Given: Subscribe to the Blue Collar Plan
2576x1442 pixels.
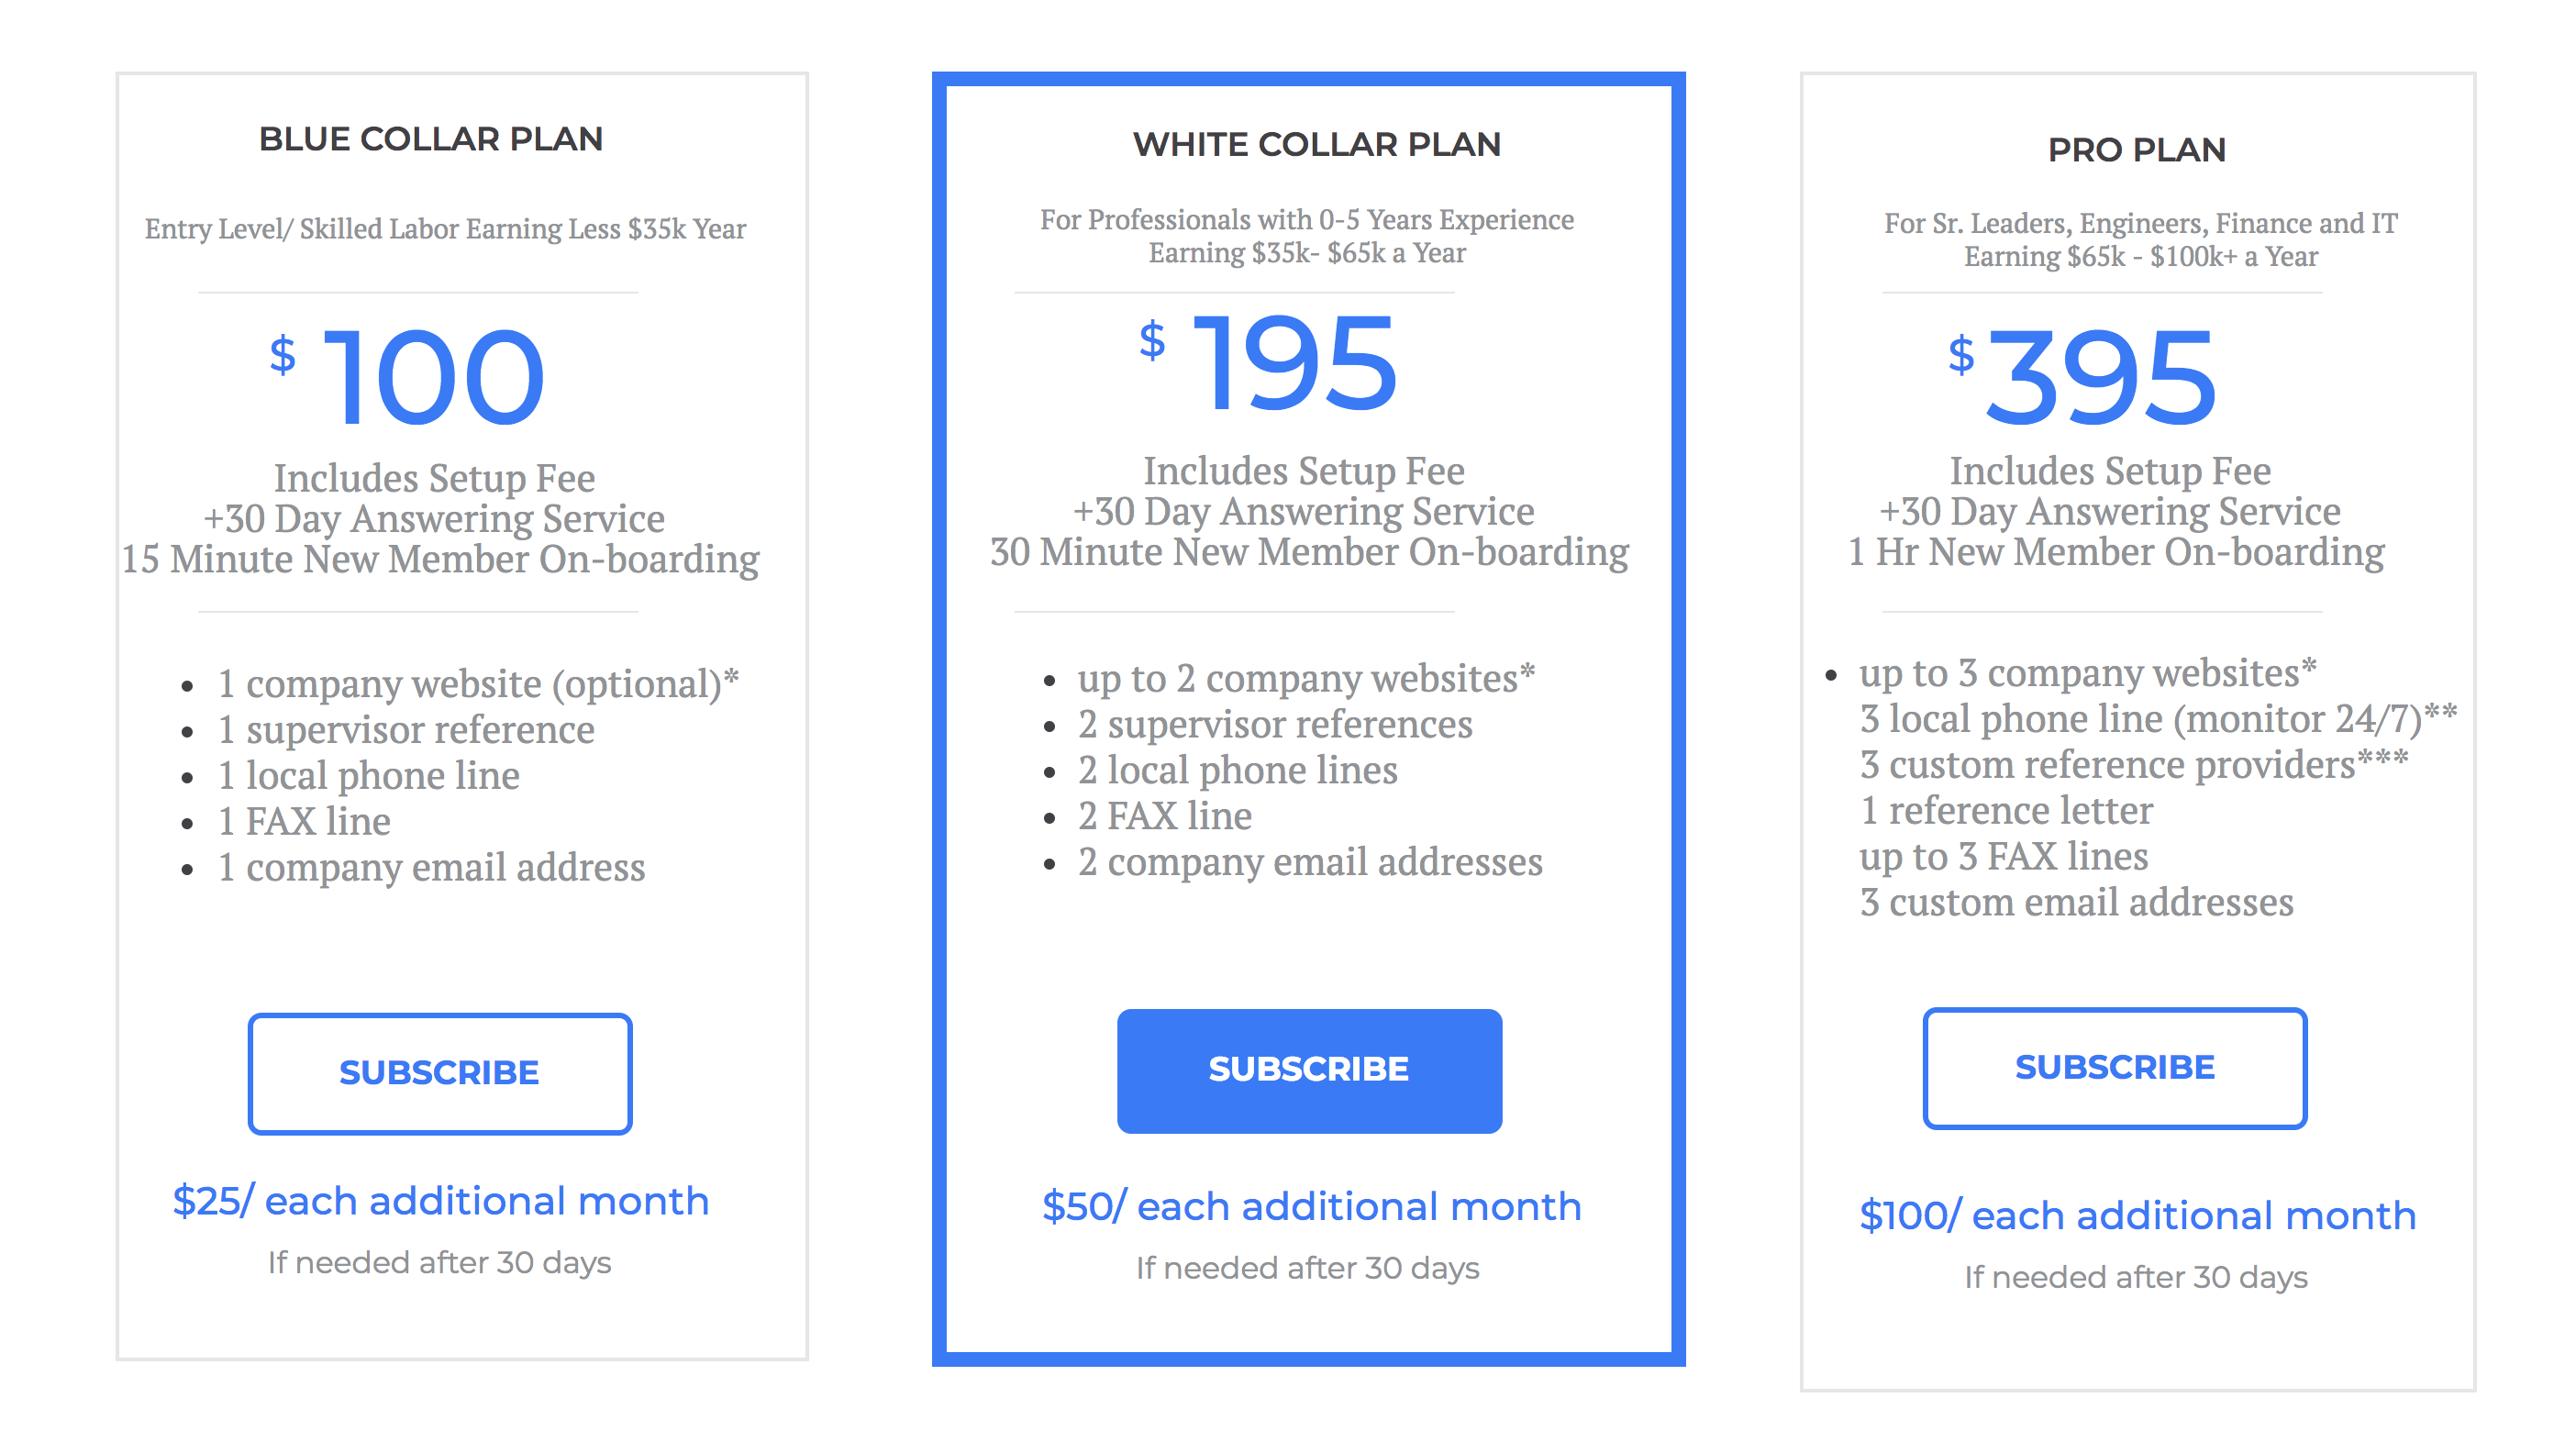Looking at the screenshot, I should pos(439,1072).
